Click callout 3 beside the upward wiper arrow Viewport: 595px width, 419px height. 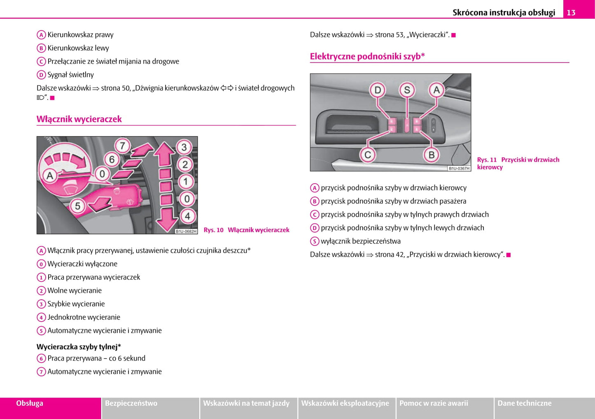pos(184,147)
